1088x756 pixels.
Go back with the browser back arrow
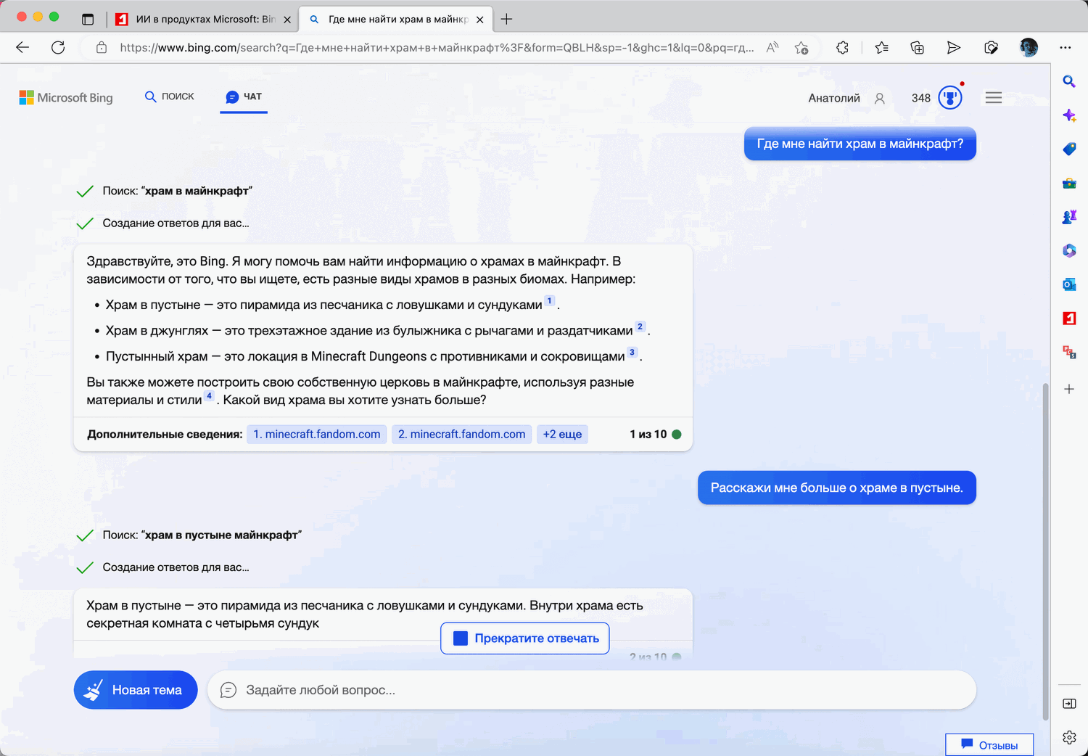click(22, 48)
